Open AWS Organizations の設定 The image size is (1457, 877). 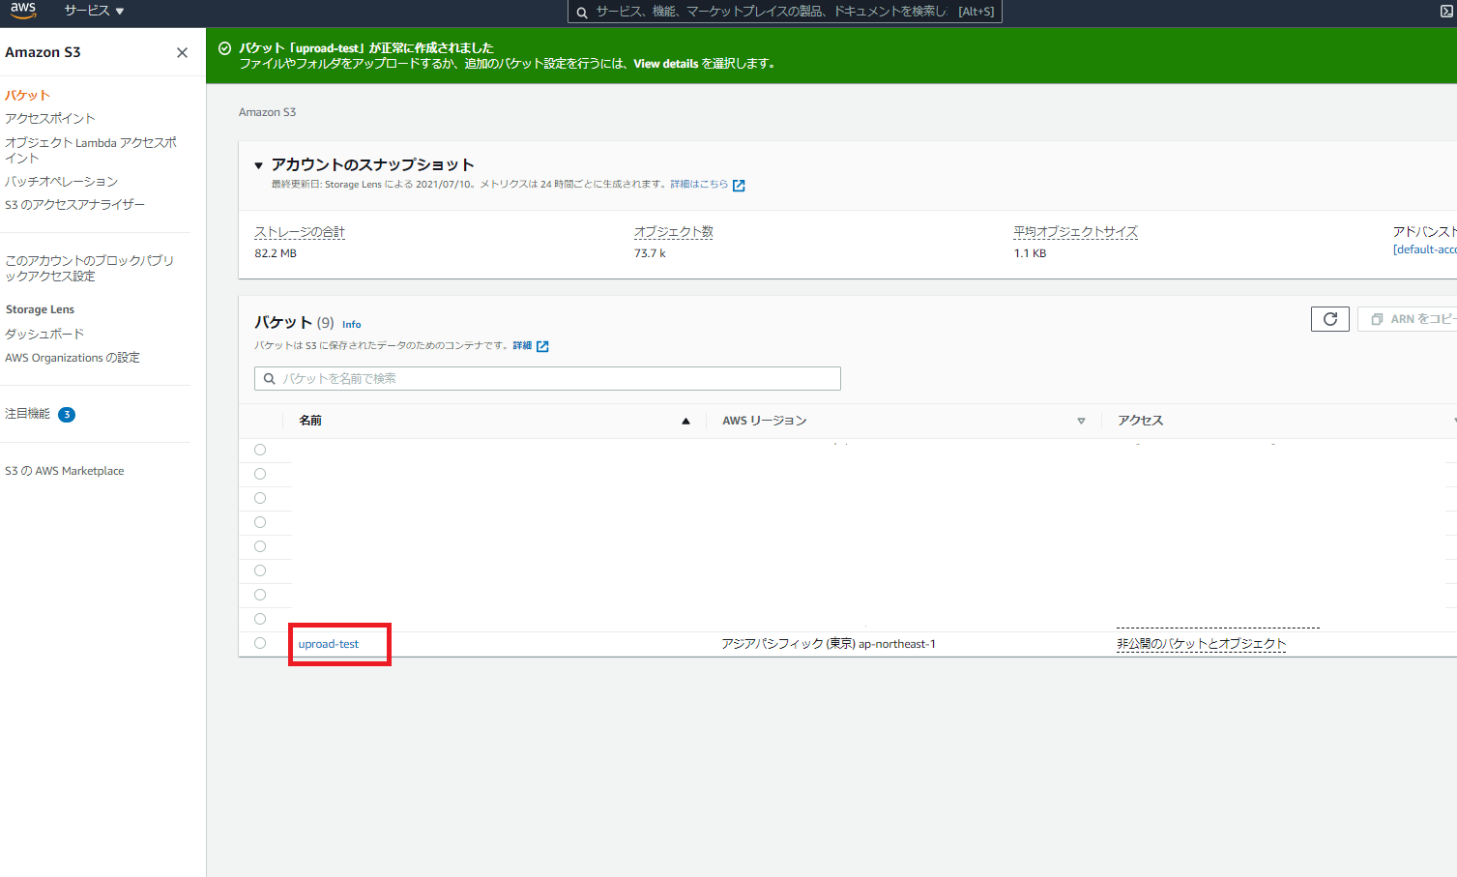(73, 358)
